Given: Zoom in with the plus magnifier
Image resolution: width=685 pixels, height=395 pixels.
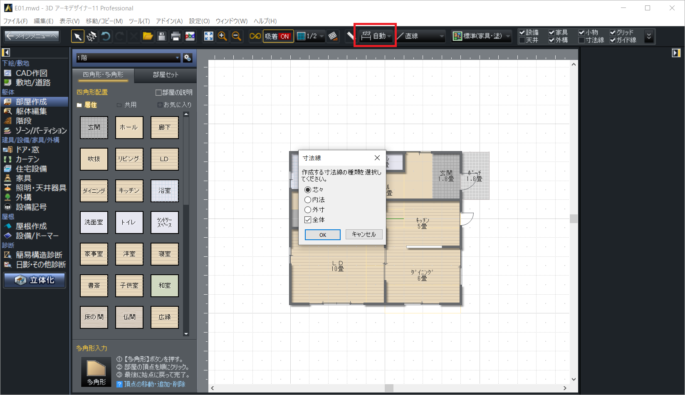Looking at the screenshot, I should [223, 37].
